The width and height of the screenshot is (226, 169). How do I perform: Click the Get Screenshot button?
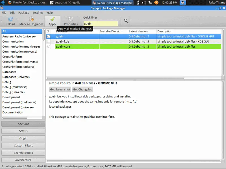[60, 89]
